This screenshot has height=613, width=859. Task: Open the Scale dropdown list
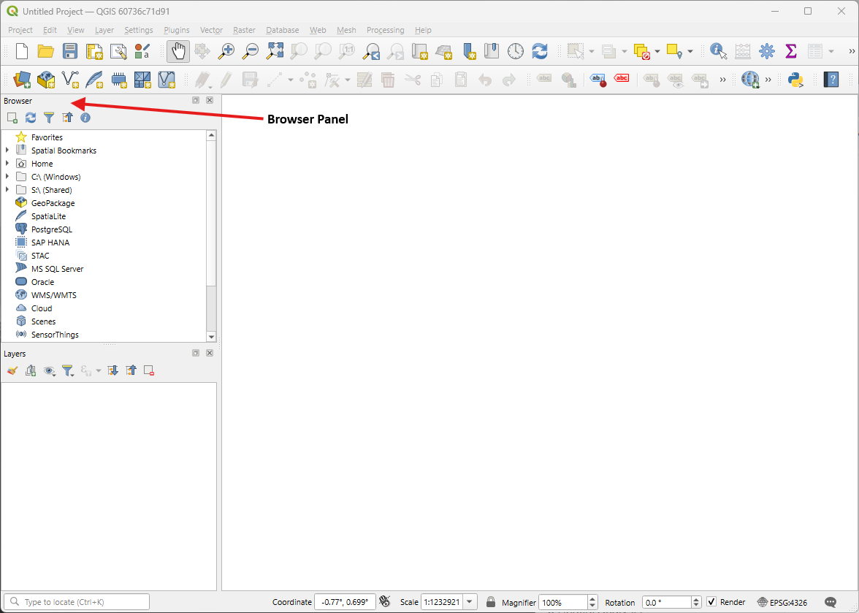(470, 602)
